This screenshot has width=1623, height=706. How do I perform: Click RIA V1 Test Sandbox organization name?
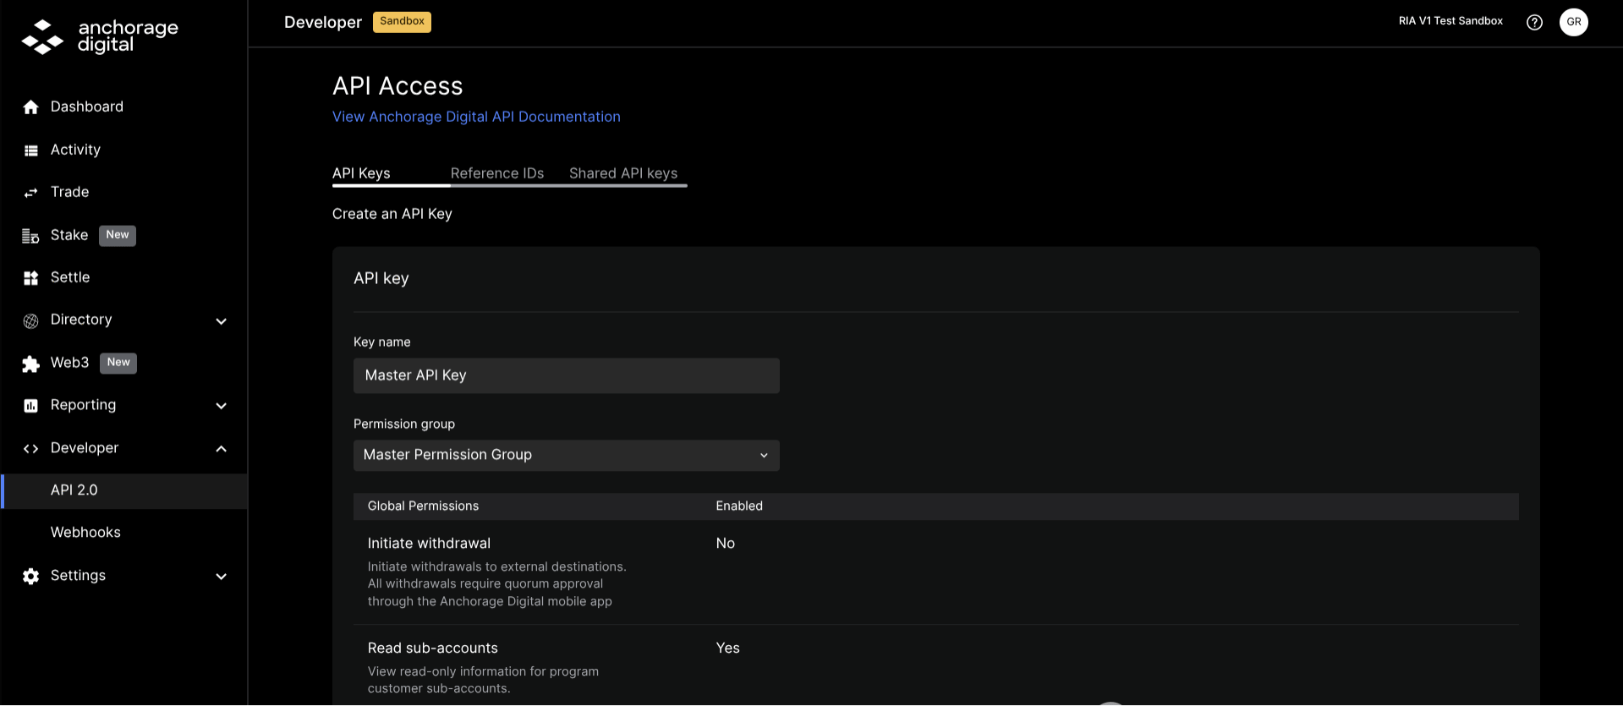[x=1450, y=21]
